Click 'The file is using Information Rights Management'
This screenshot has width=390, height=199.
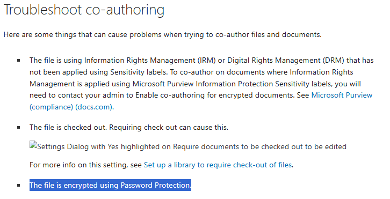point(112,61)
